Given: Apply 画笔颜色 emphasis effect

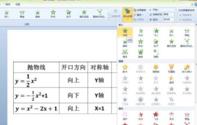Looking at the screenshot, I should coord(171,90).
